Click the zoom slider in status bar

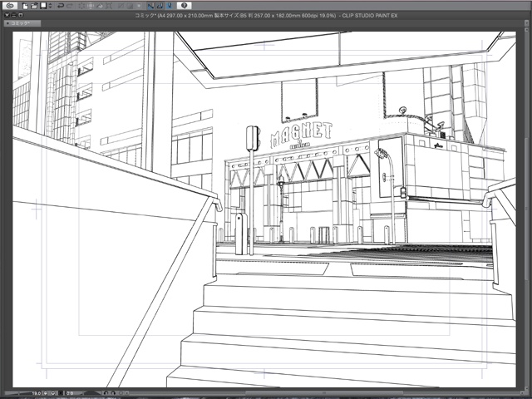click(x=17, y=393)
